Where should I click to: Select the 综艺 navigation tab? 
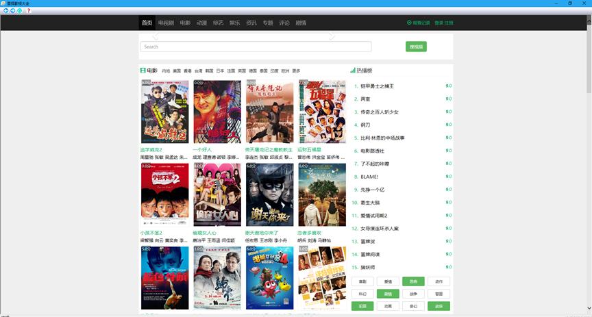[x=218, y=23]
